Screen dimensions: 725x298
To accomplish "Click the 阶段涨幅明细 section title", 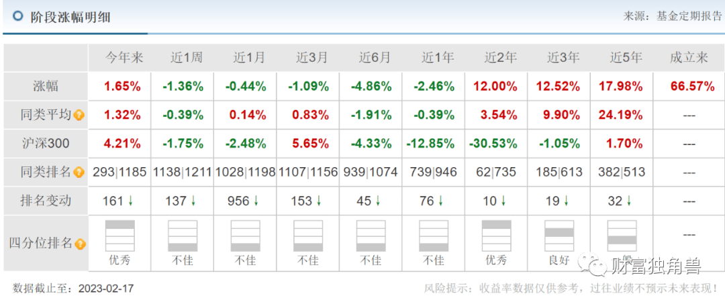I will coord(70,17).
